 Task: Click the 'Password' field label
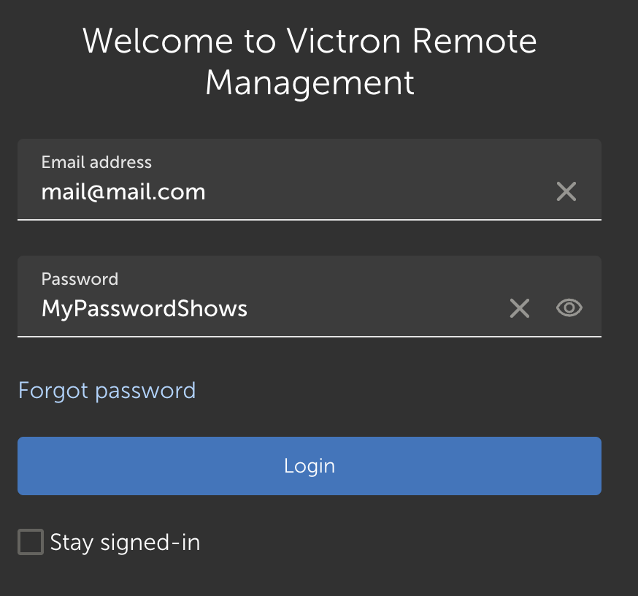(x=80, y=279)
